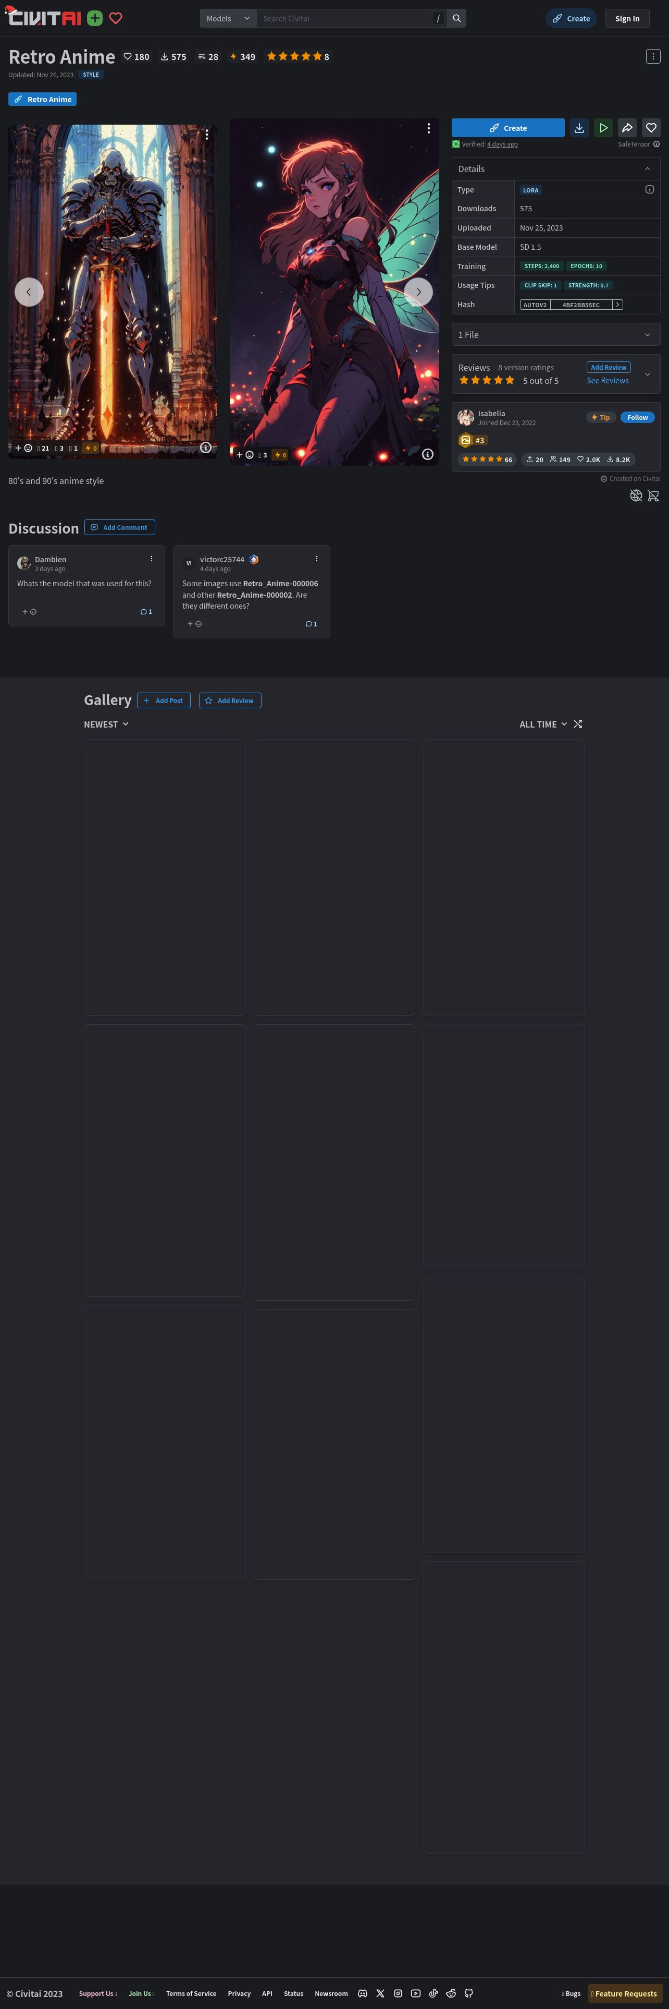
Task: Add reaction to skeleton image
Action: 23,449
